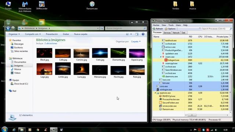Screen dimensions: 235x132
Task: Select the taskhost.exe process row
Action: tap(191, 40)
